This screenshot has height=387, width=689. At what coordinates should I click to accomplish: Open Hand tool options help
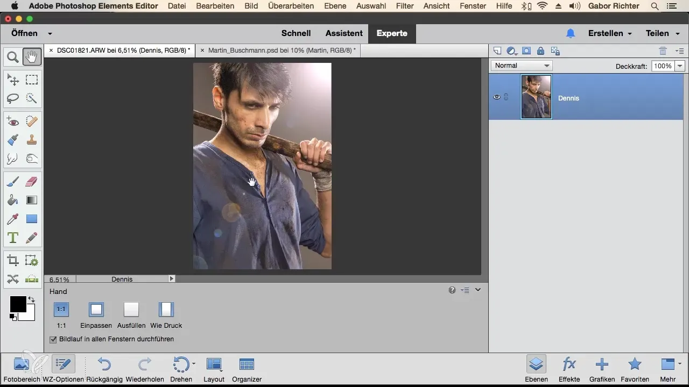[x=452, y=290]
